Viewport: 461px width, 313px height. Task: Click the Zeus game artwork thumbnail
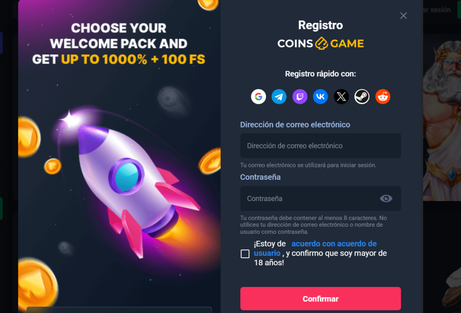pos(442,117)
